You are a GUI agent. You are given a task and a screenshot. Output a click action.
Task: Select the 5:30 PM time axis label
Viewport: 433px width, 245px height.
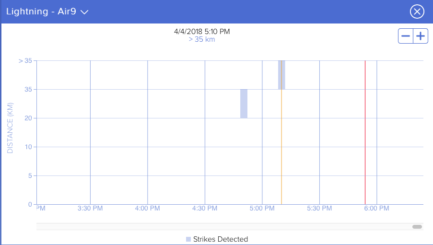click(319, 209)
